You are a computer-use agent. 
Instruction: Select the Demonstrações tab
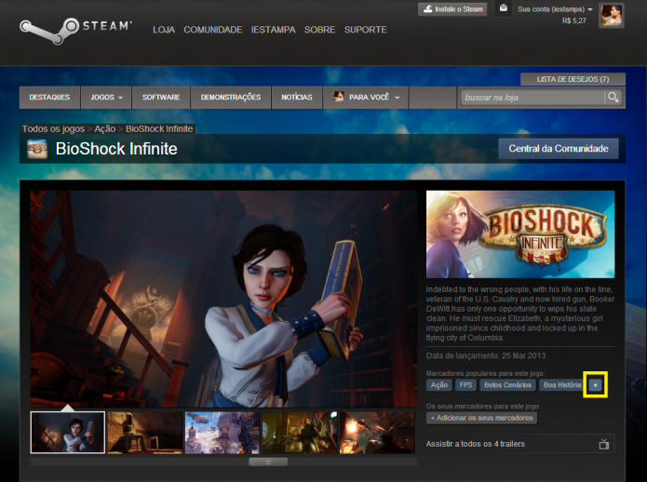click(231, 98)
